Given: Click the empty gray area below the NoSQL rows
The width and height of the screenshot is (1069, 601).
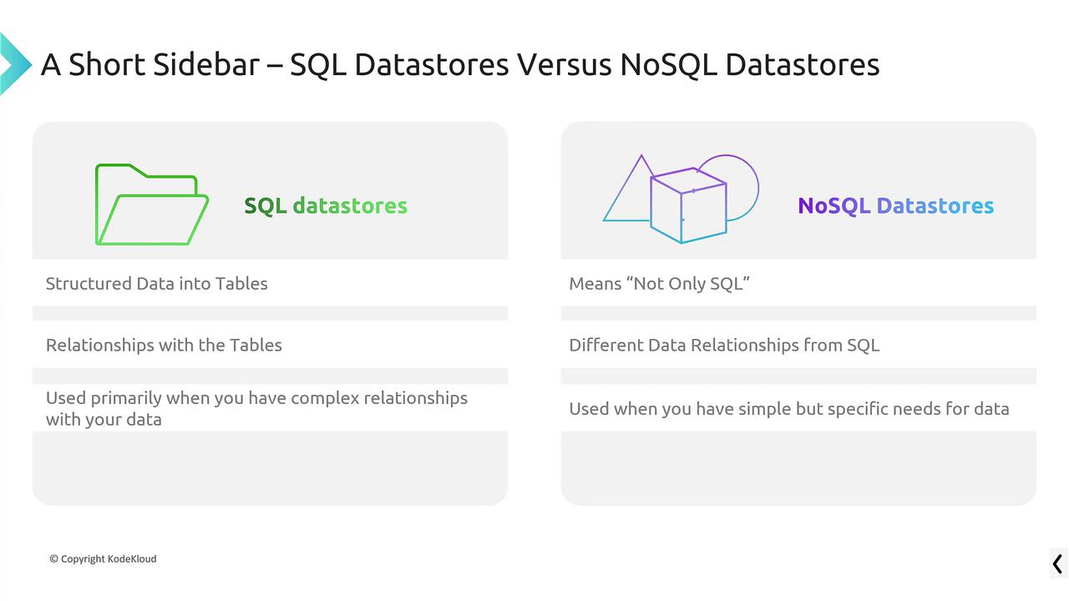Looking at the screenshot, I should (x=798, y=467).
